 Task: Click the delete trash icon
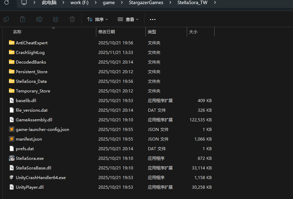pos(72,19)
